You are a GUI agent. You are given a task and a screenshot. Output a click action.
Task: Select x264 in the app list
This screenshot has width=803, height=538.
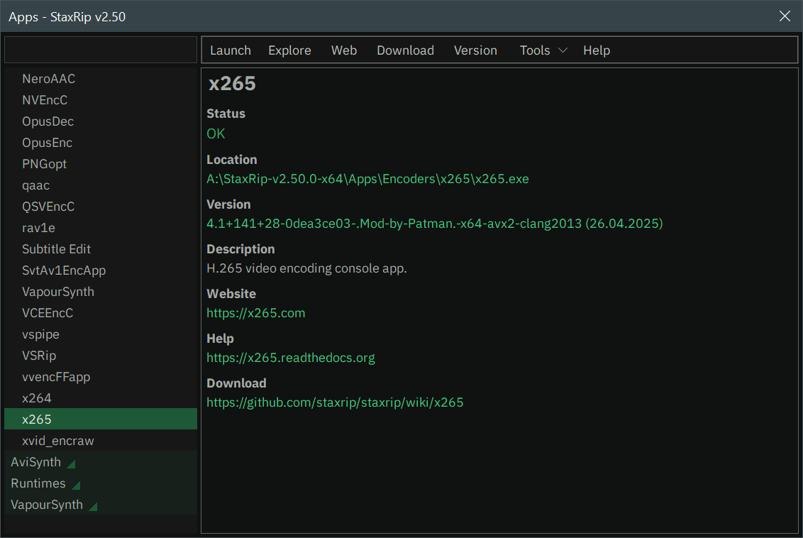coord(37,398)
